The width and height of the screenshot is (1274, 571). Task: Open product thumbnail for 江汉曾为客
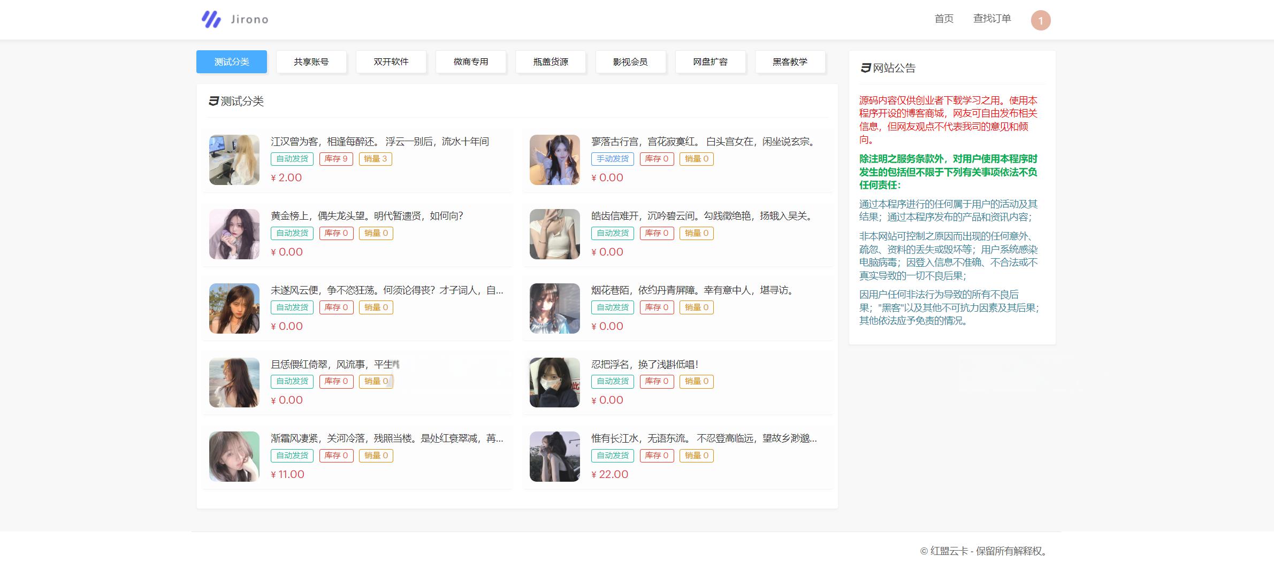pyautogui.click(x=234, y=160)
